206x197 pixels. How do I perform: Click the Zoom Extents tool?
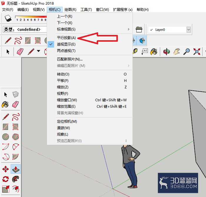click(x=197, y=52)
